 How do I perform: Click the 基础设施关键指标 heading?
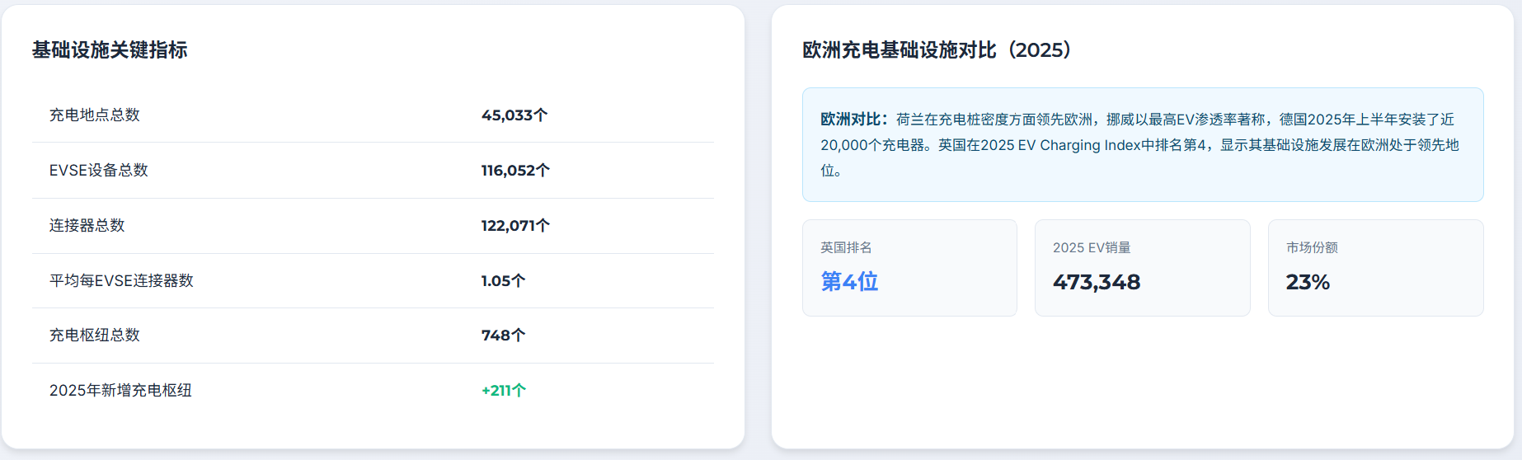point(110,50)
